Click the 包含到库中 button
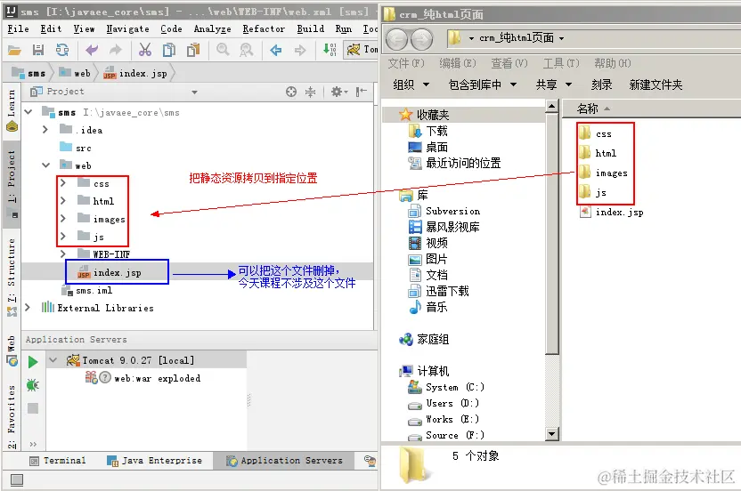Screen dimensions: 741x491 [x=482, y=85]
